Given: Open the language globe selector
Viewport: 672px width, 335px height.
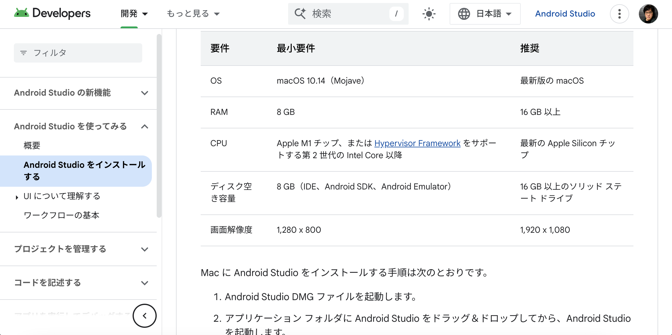Looking at the screenshot, I should pyautogui.click(x=464, y=14).
